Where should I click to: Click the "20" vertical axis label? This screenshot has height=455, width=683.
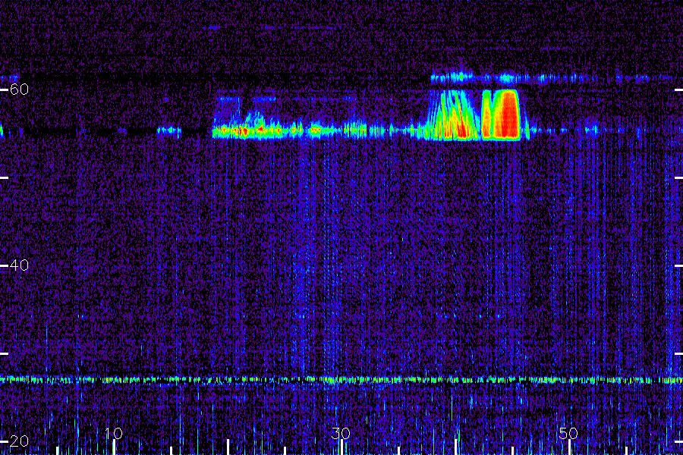[x=19, y=441]
